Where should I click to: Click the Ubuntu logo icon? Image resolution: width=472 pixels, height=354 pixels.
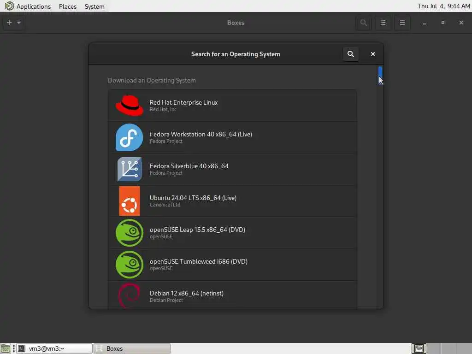[x=130, y=201]
